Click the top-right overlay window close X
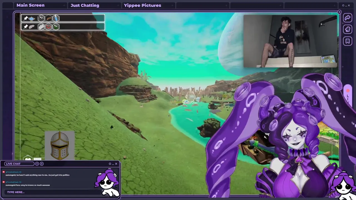Viewport: 356px width, 200px height. (349, 5)
